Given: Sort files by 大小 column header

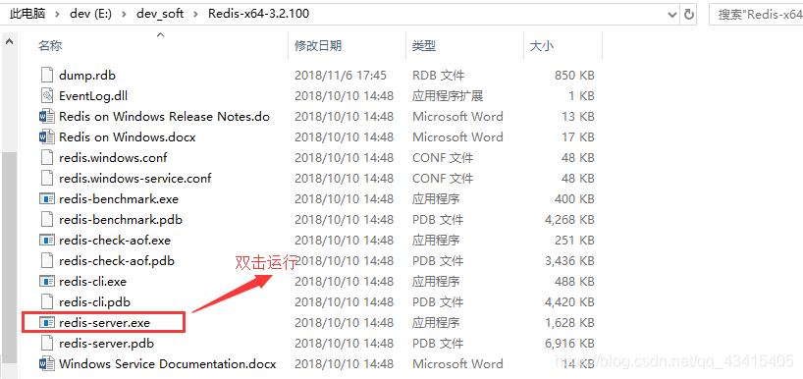Looking at the screenshot, I should [542, 46].
